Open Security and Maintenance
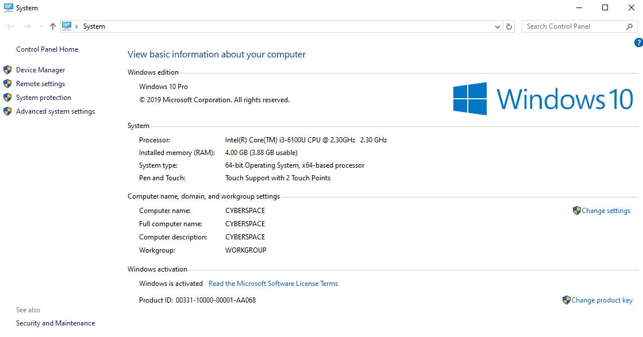This screenshot has height=337, width=643. [x=55, y=323]
